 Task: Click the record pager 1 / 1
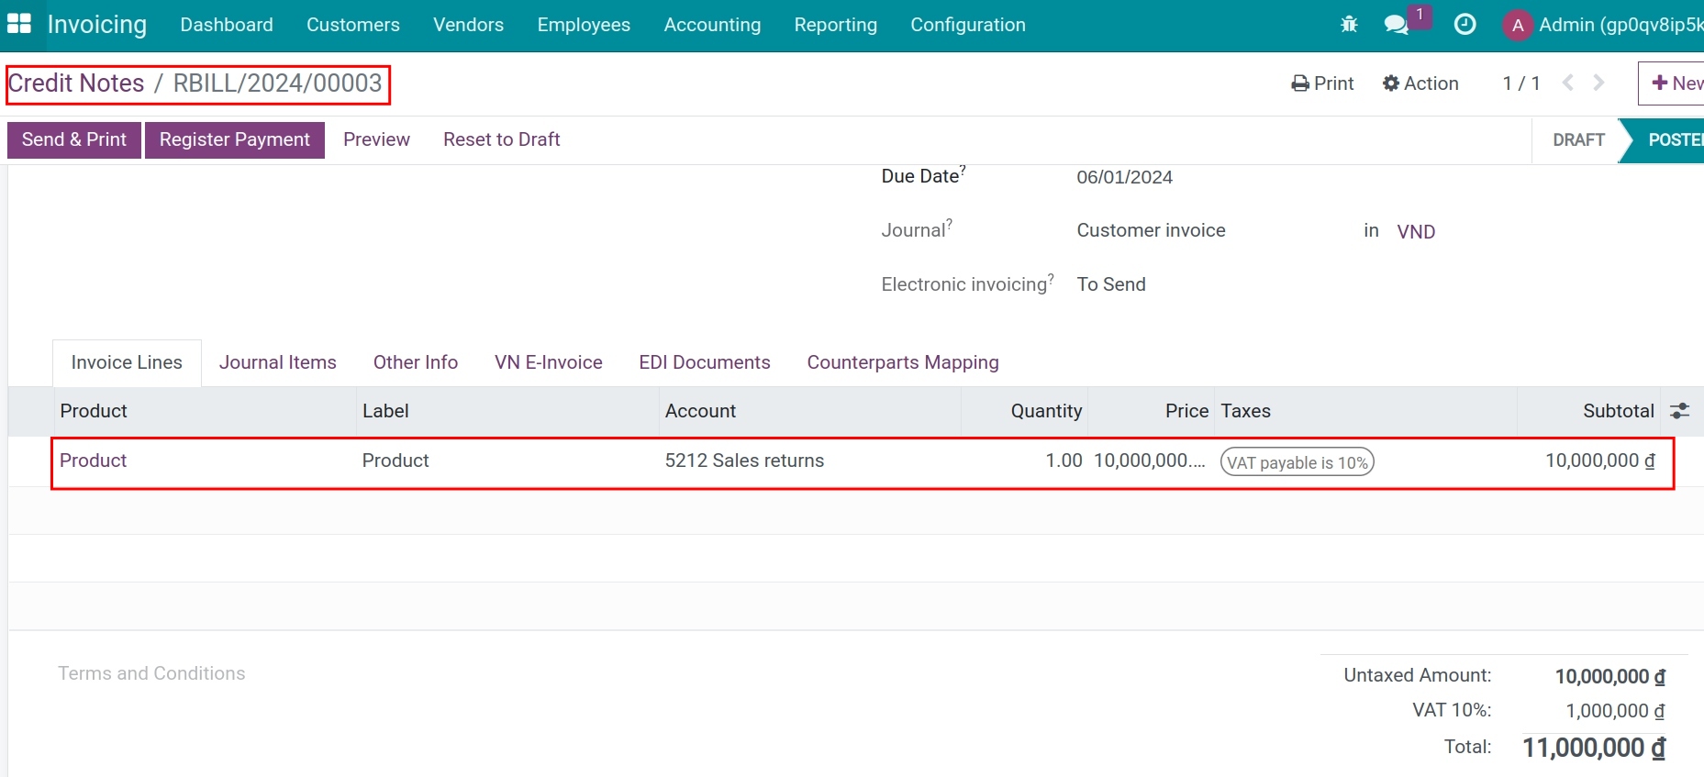[1521, 83]
